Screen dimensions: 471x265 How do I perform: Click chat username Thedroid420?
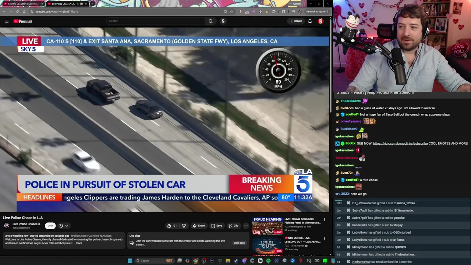pyautogui.click(x=351, y=101)
